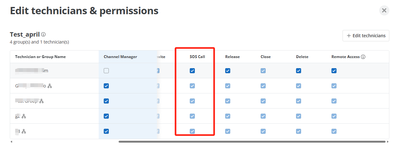
Task: Disable Channel Manager for the g4 group
Action: [x=106, y=116]
